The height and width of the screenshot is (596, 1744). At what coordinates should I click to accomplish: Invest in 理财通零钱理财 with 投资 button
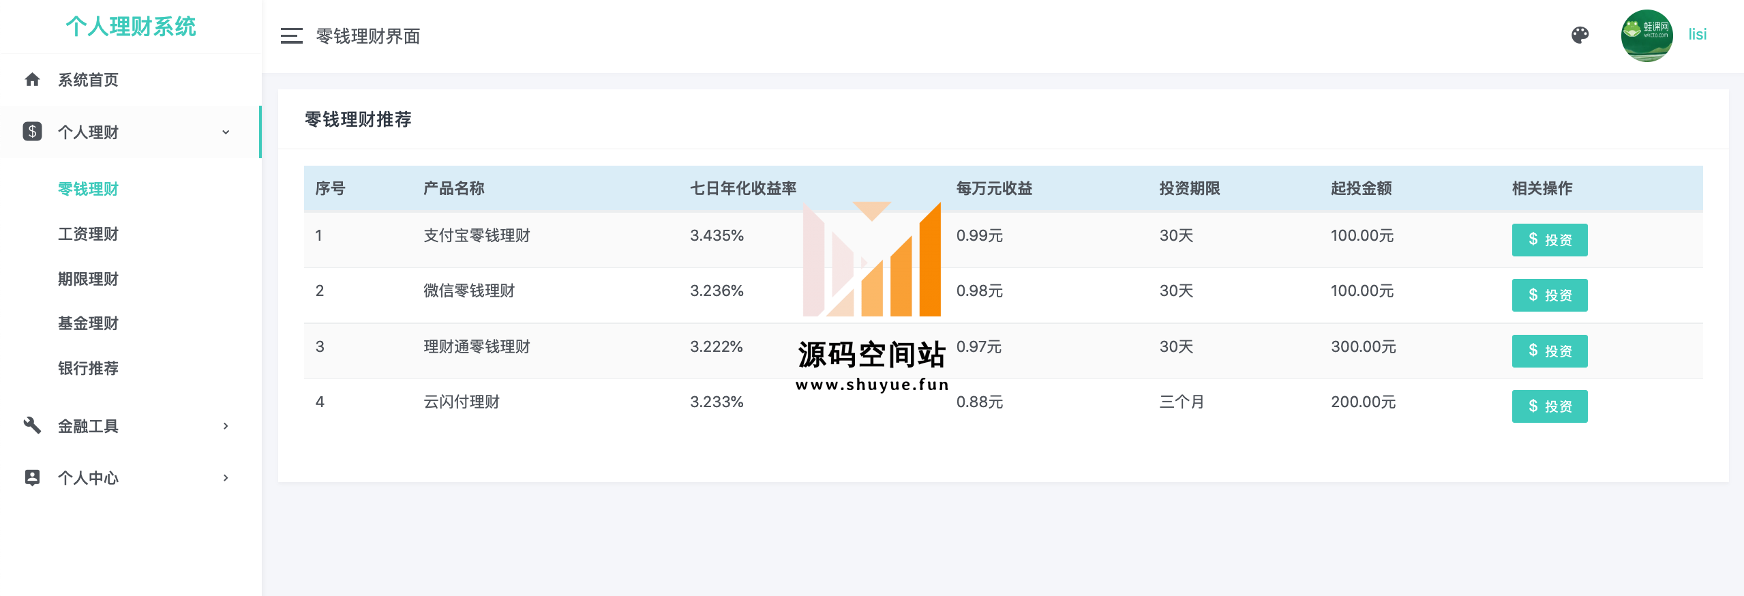(1549, 351)
